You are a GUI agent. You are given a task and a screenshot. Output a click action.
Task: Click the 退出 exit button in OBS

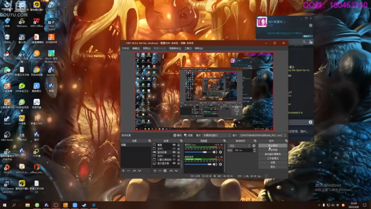[273, 167]
